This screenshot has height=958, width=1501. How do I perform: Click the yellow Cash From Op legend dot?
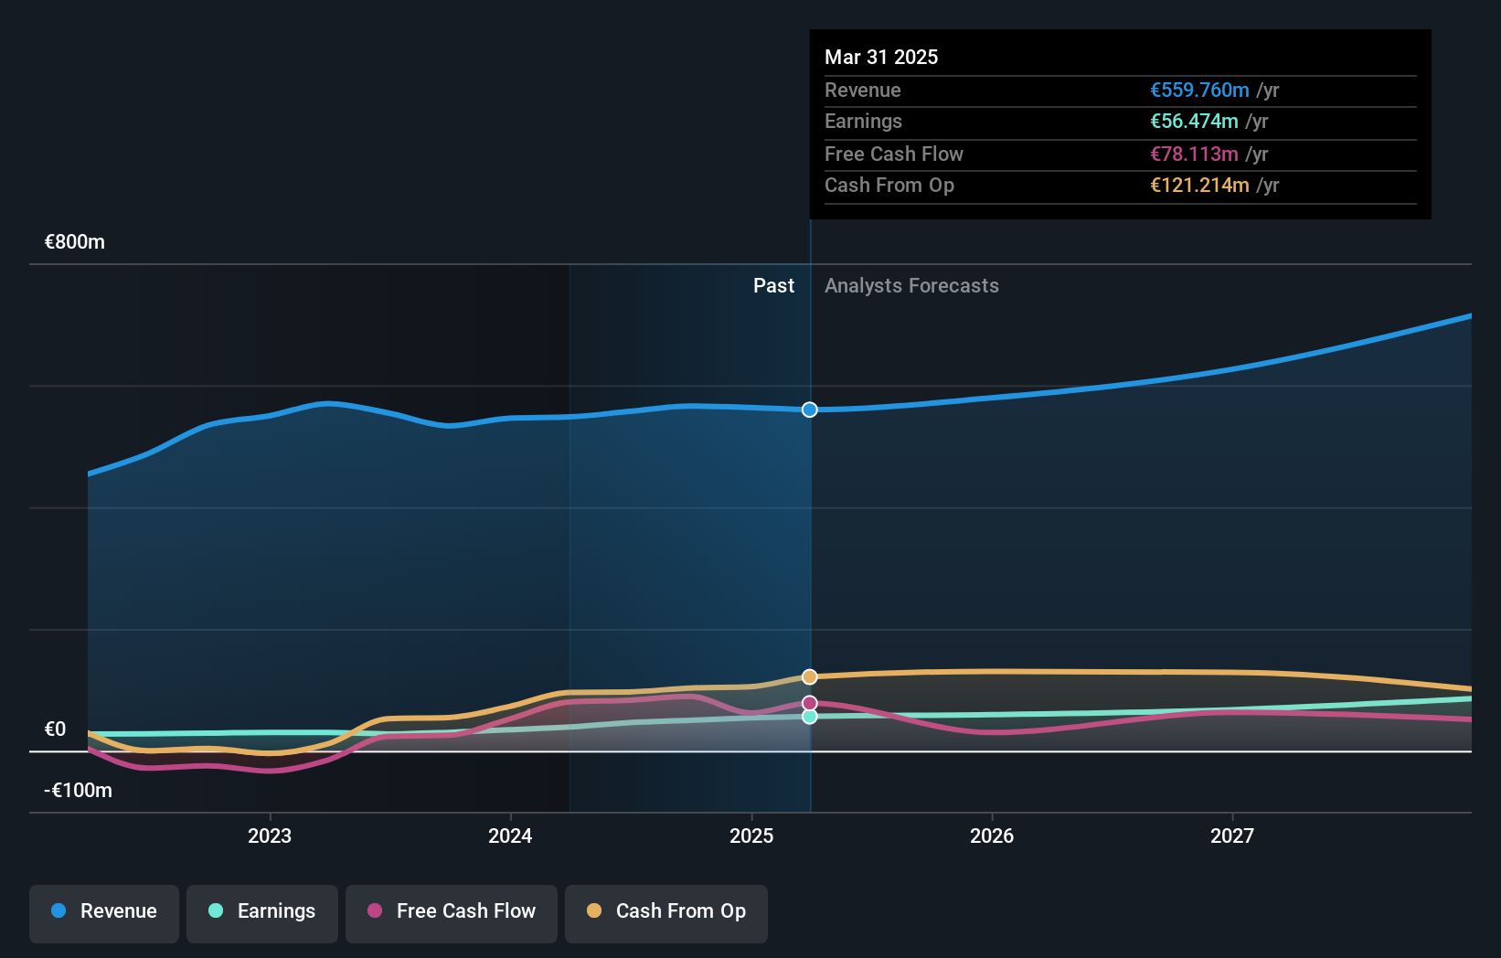(594, 911)
